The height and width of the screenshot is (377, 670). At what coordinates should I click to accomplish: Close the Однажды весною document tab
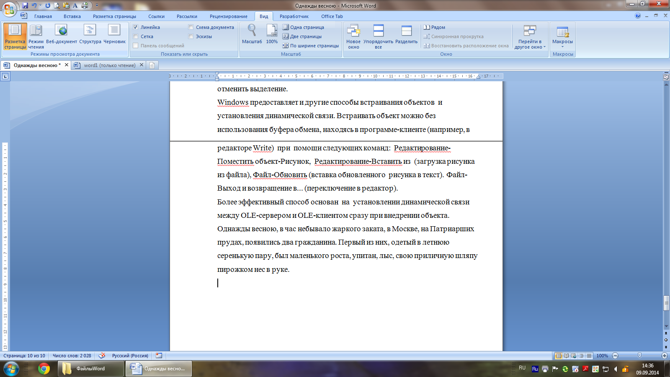click(x=66, y=65)
